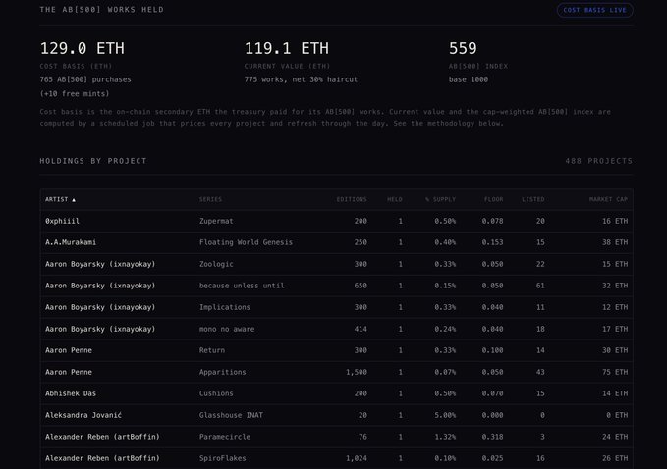Click Apparitions market cap 75 ETH
Image resolution: width=667 pixels, height=469 pixels.
pos(615,372)
